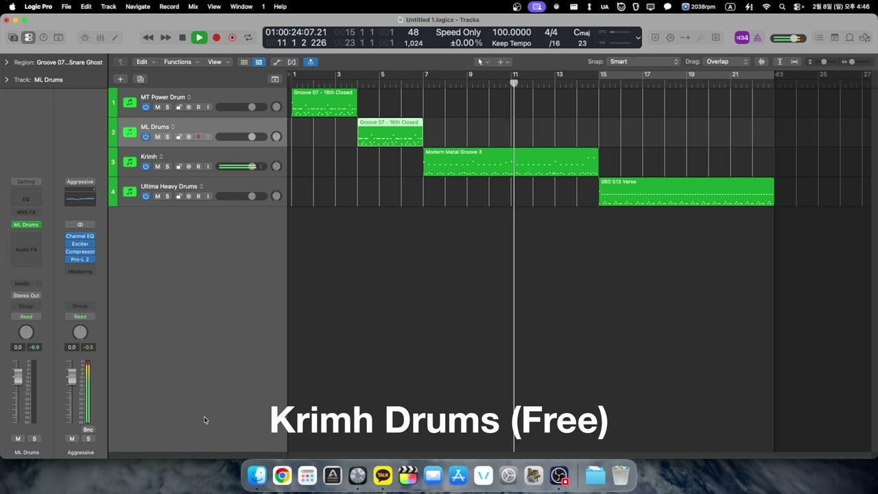Click the Rewind transport button
878x494 pixels.
[148, 38]
